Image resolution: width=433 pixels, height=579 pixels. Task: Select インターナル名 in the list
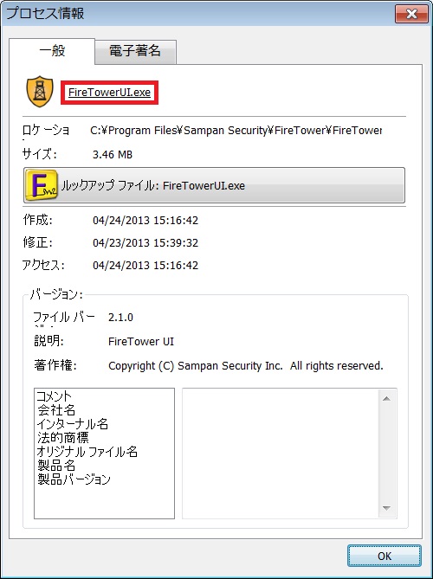(x=73, y=424)
